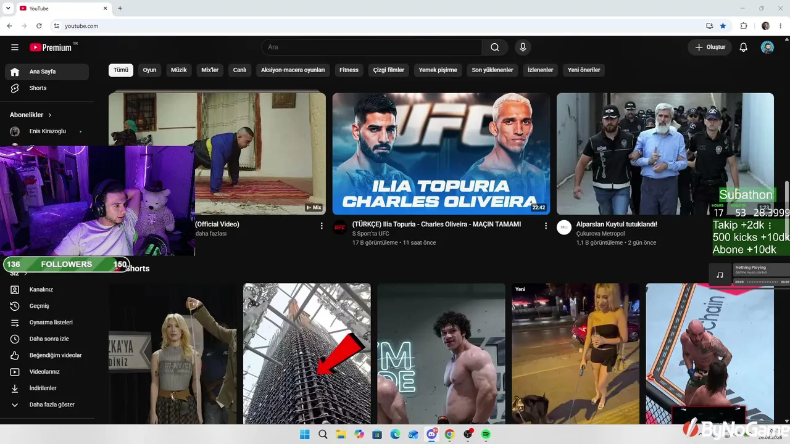The image size is (790, 444).
Task: Open the YouTube account avatar menu
Action: pos(767,47)
